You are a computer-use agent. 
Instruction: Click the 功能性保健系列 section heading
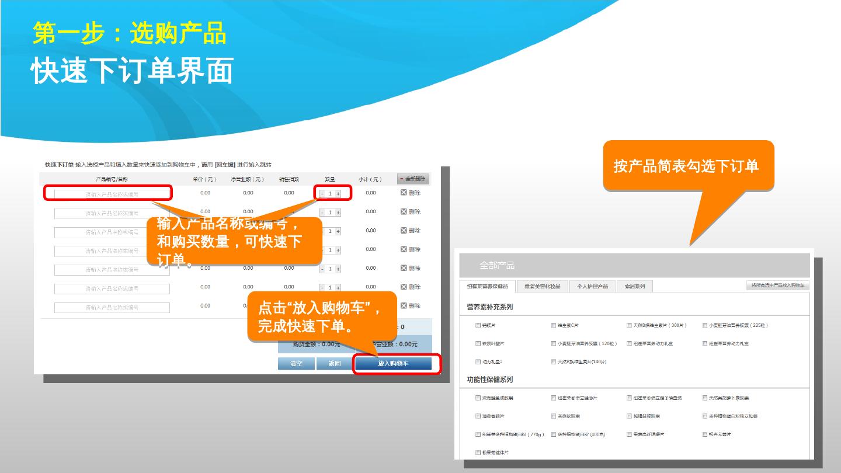tap(490, 380)
